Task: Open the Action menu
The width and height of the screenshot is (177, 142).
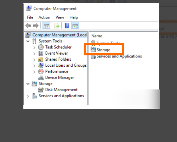Action: click(44, 17)
